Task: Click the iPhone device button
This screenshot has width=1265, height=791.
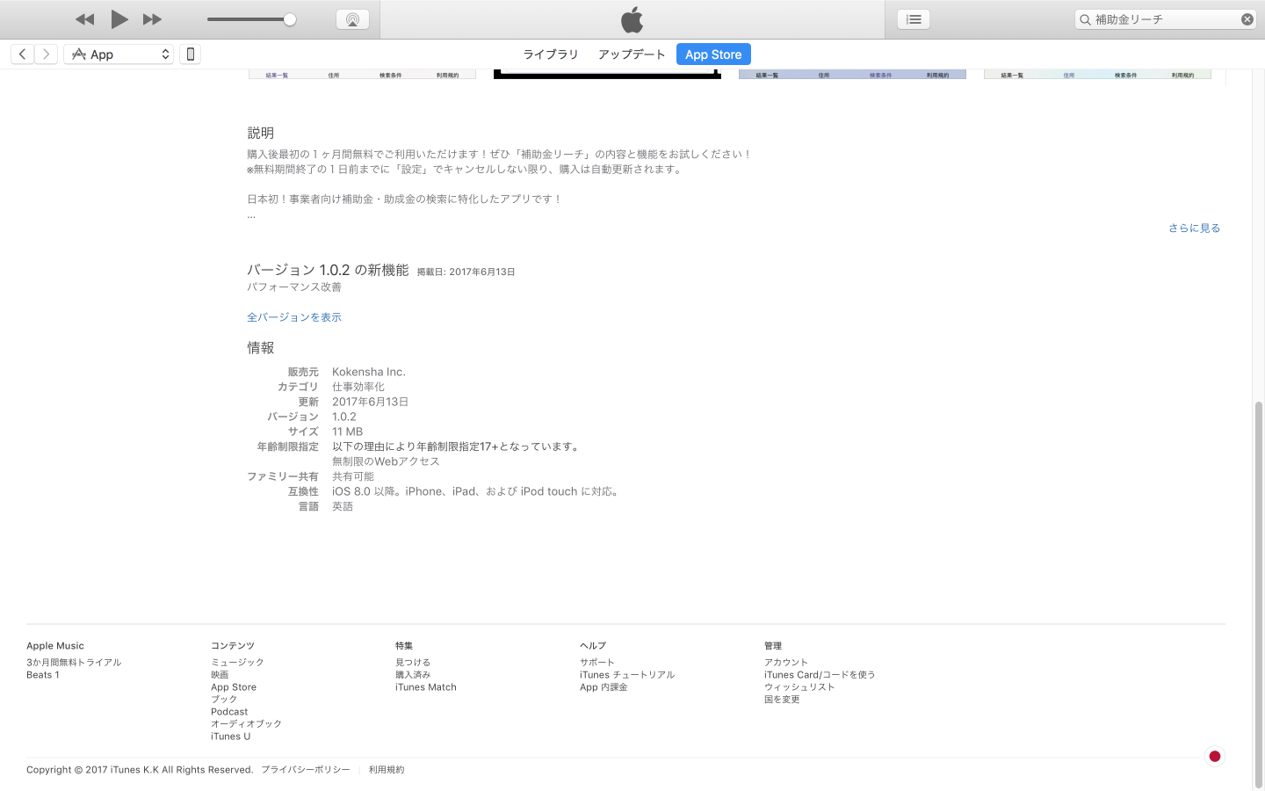Action: 190,54
